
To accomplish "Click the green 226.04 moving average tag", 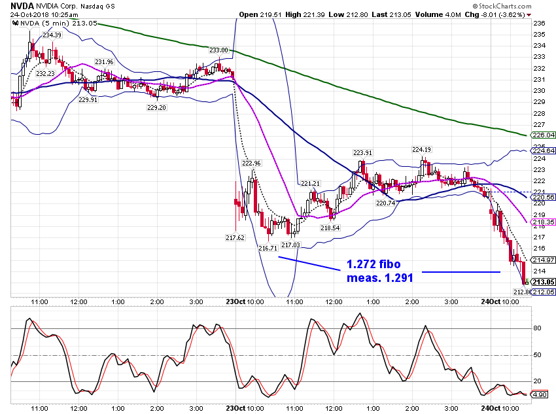I will pyautogui.click(x=543, y=135).
